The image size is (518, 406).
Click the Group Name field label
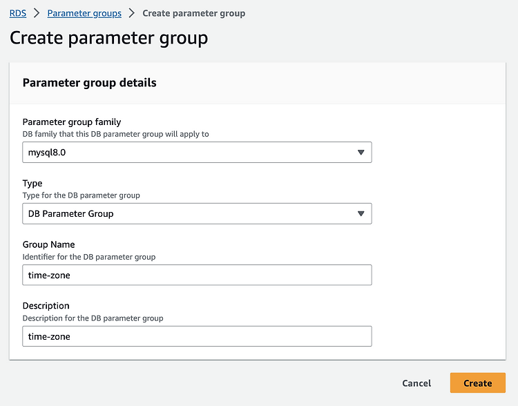48,244
